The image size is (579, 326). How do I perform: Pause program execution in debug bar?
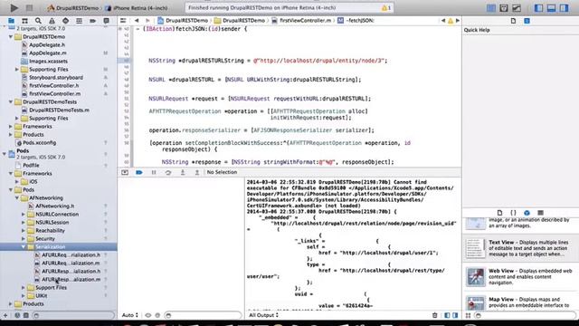[x=154, y=172]
